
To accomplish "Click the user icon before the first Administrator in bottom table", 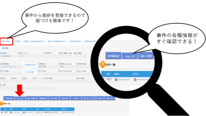I will point(11,113).
